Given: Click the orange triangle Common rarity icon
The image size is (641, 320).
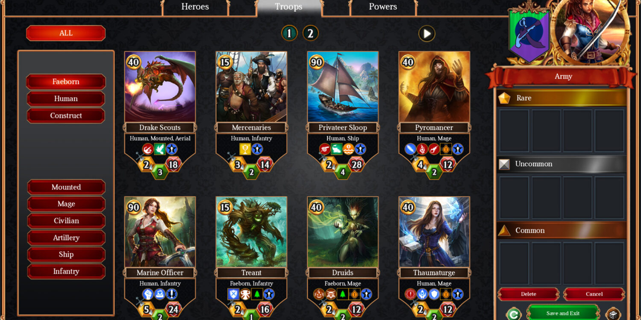Looking at the screenshot, I should click(504, 230).
